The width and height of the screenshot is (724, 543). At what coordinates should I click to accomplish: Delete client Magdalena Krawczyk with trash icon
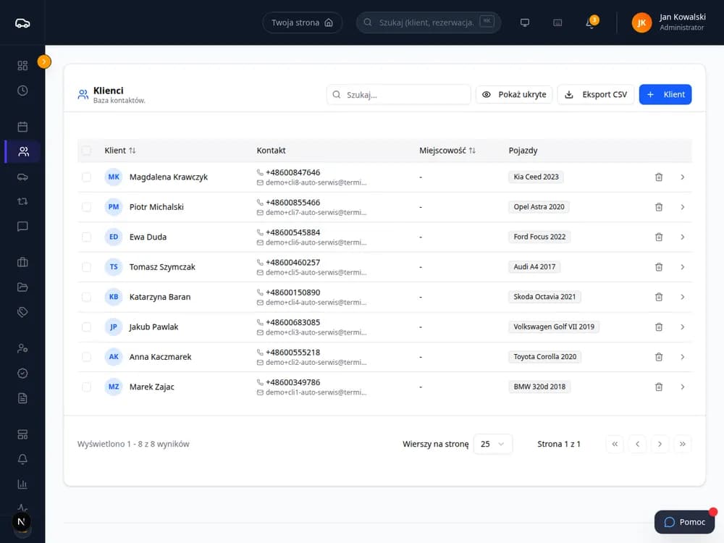pos(659,177)
